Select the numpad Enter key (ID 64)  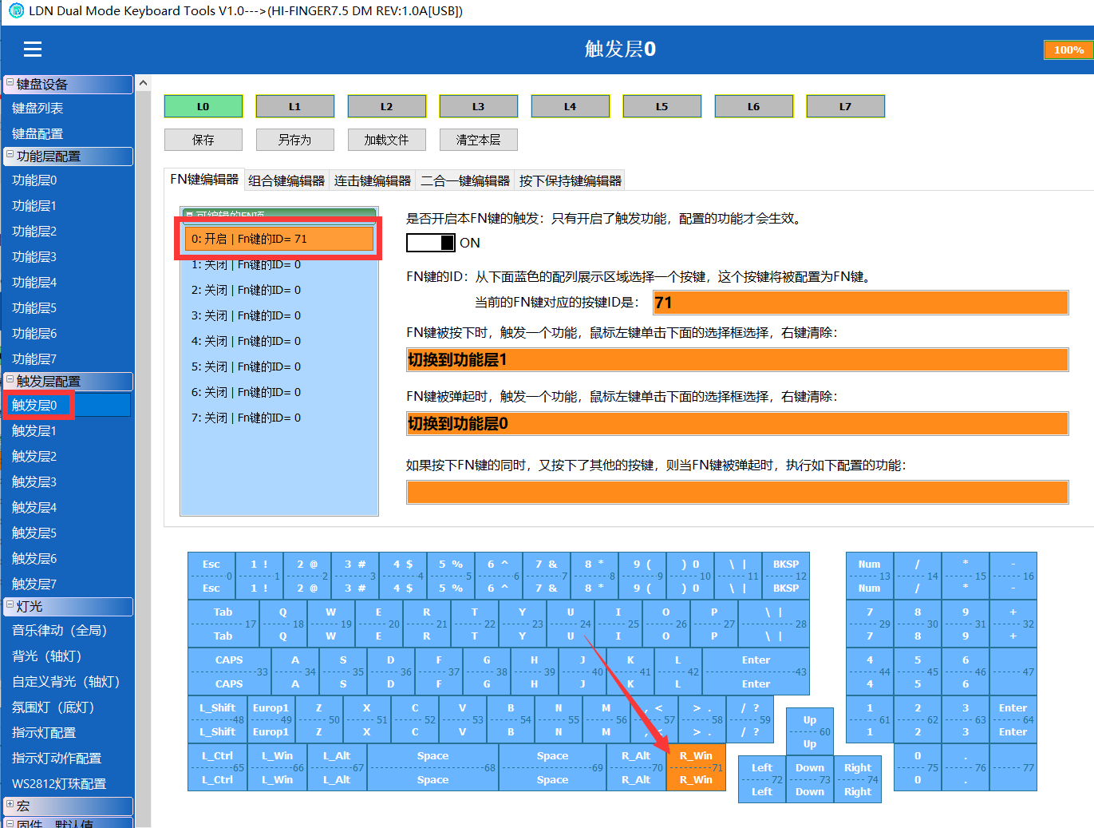tap(1013, 719)
